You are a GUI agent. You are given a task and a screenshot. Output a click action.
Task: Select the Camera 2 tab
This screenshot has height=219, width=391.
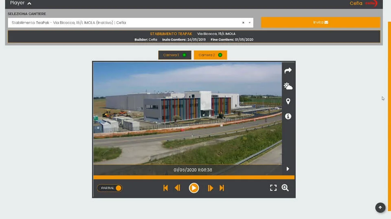coord(210,55)
